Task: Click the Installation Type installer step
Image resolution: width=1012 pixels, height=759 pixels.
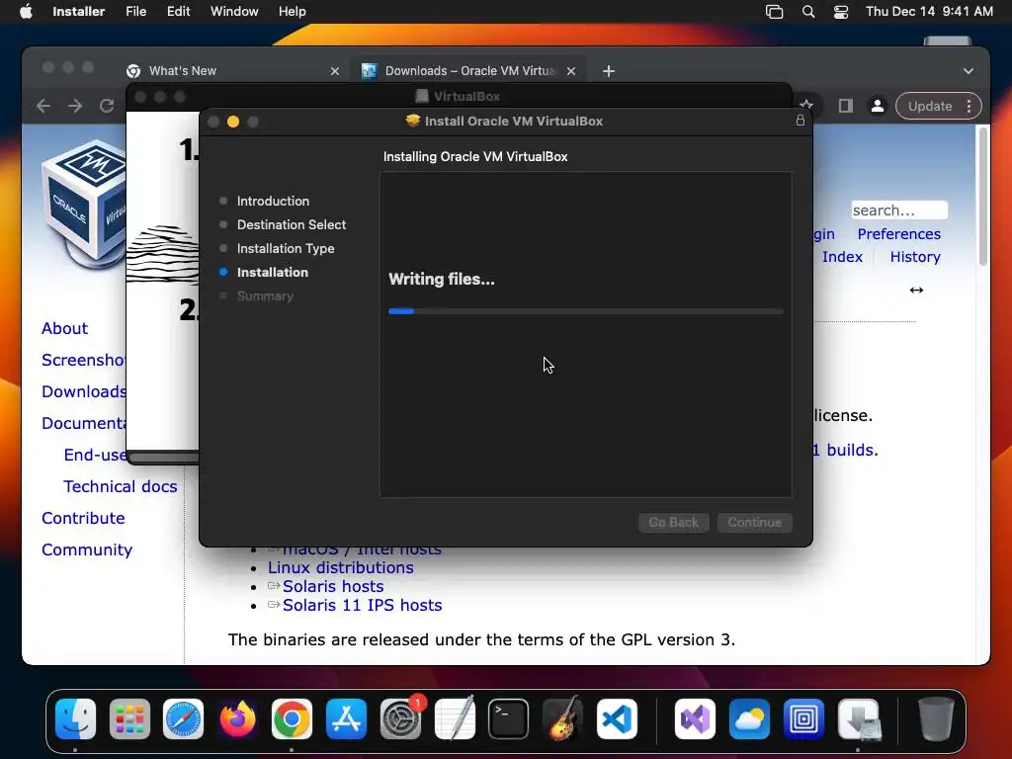Action: click(x=286, y=248)
